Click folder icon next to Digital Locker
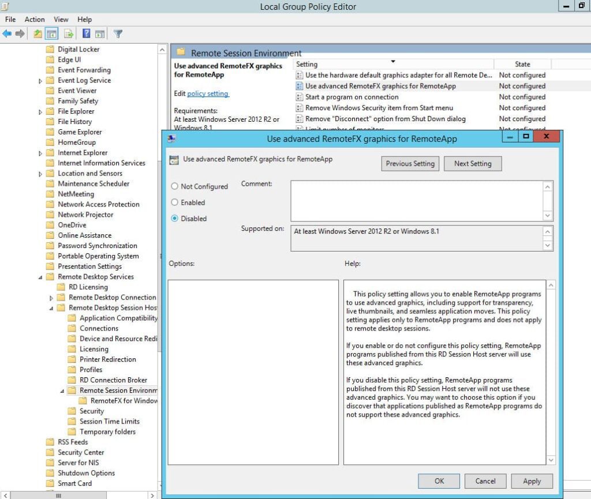The height and width of the screenshot is (499, 591). (50, 50)
